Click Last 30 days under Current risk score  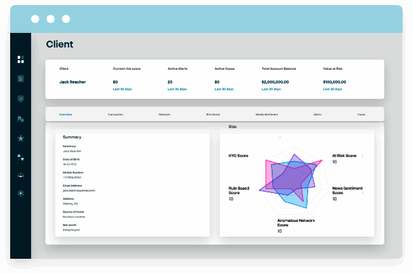tap(124, 90)
